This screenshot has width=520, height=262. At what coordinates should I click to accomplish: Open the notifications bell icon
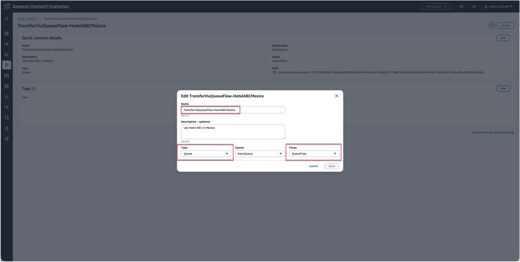pyautogui.click(x=474, y=6)
